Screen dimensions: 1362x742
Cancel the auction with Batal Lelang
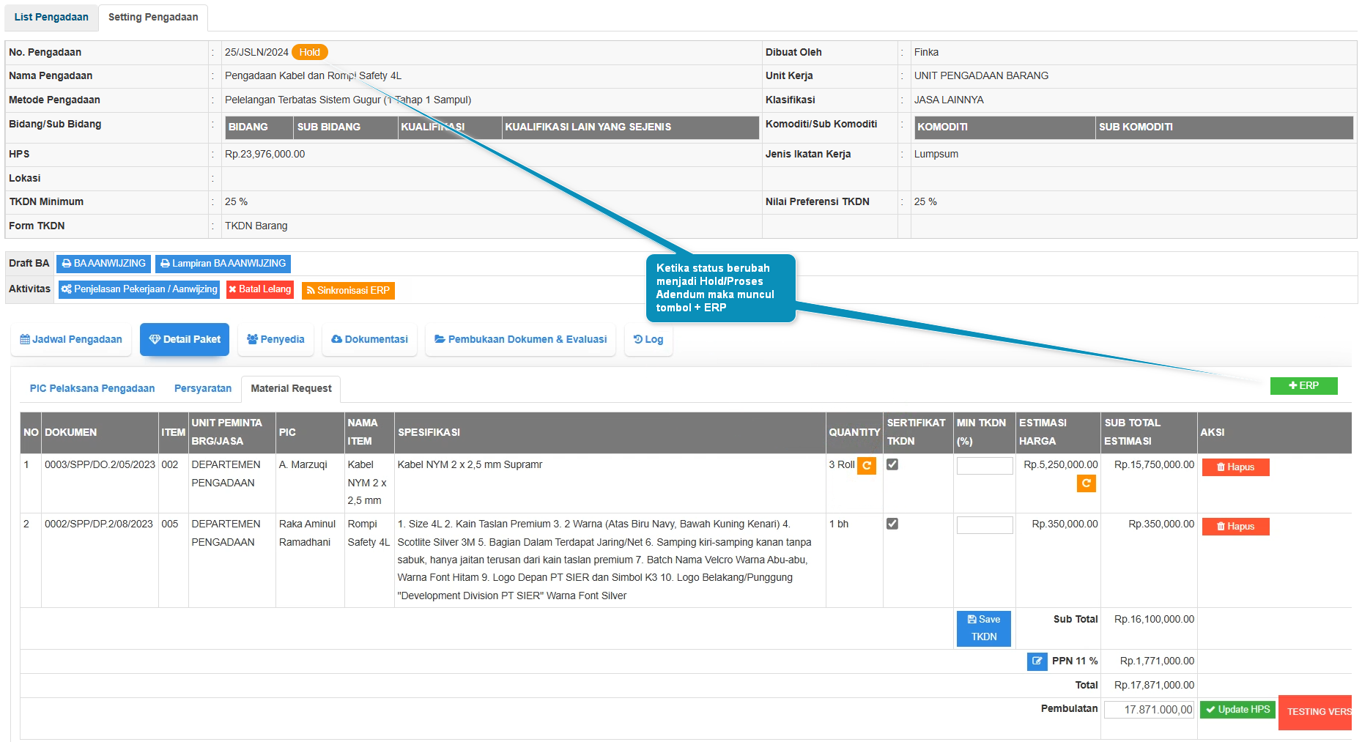point(259,290)
